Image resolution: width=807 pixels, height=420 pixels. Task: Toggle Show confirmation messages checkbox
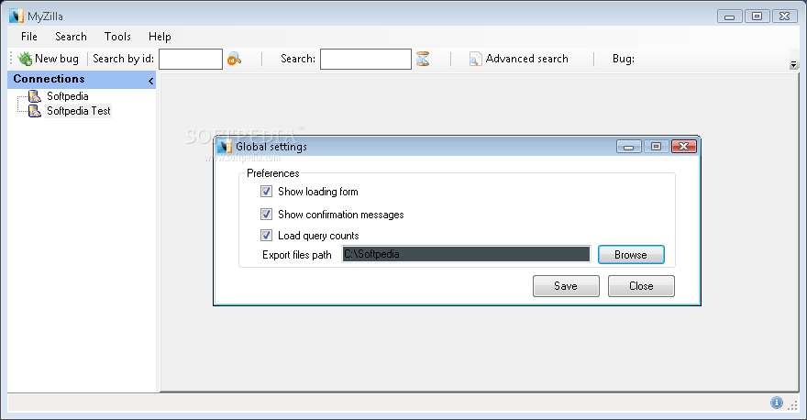coord(266,214)
